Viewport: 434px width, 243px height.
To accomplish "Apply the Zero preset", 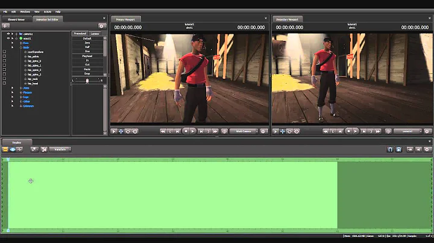I will [x=87, y=43].
